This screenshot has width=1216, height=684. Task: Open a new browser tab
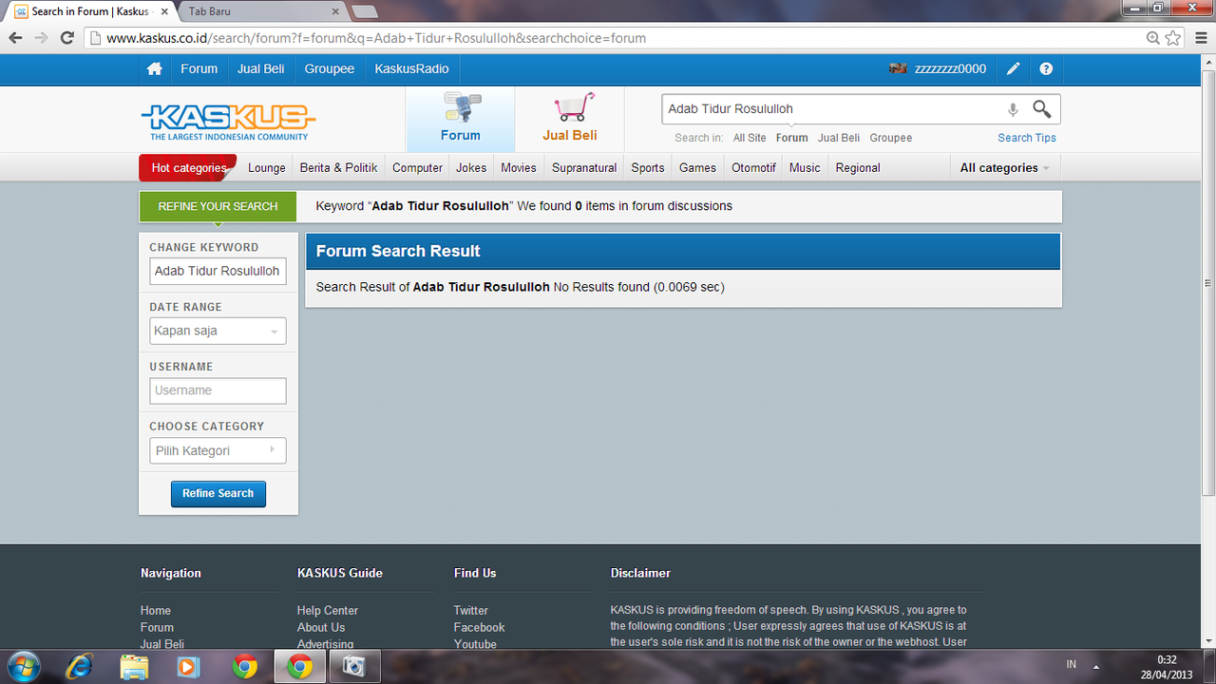pos(365,11)
